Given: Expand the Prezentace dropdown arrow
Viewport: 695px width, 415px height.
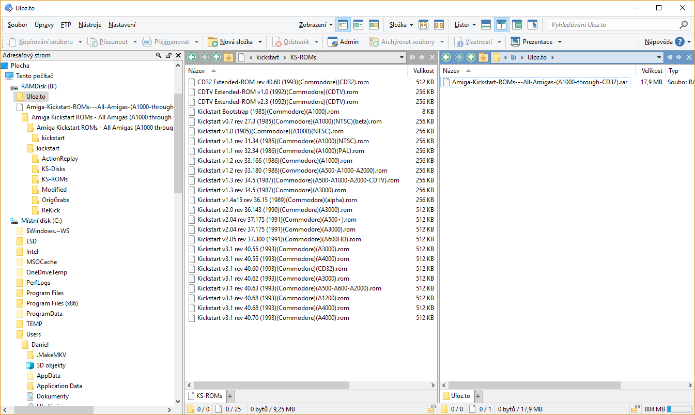Looking at the screenshot, I should tap(560, 42).
